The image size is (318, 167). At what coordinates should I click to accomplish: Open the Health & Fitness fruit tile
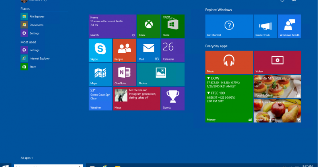[x=277, y=111]
